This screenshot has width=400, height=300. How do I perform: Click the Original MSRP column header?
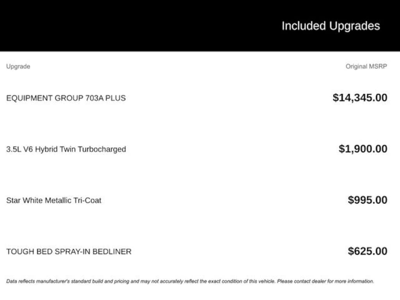pyautogui.click(x=366, y=66)
